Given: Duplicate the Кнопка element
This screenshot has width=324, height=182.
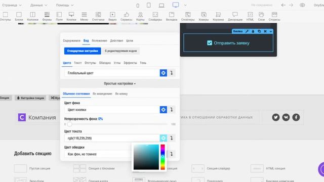Looking at the screenshot, I should tap(259, 31).
